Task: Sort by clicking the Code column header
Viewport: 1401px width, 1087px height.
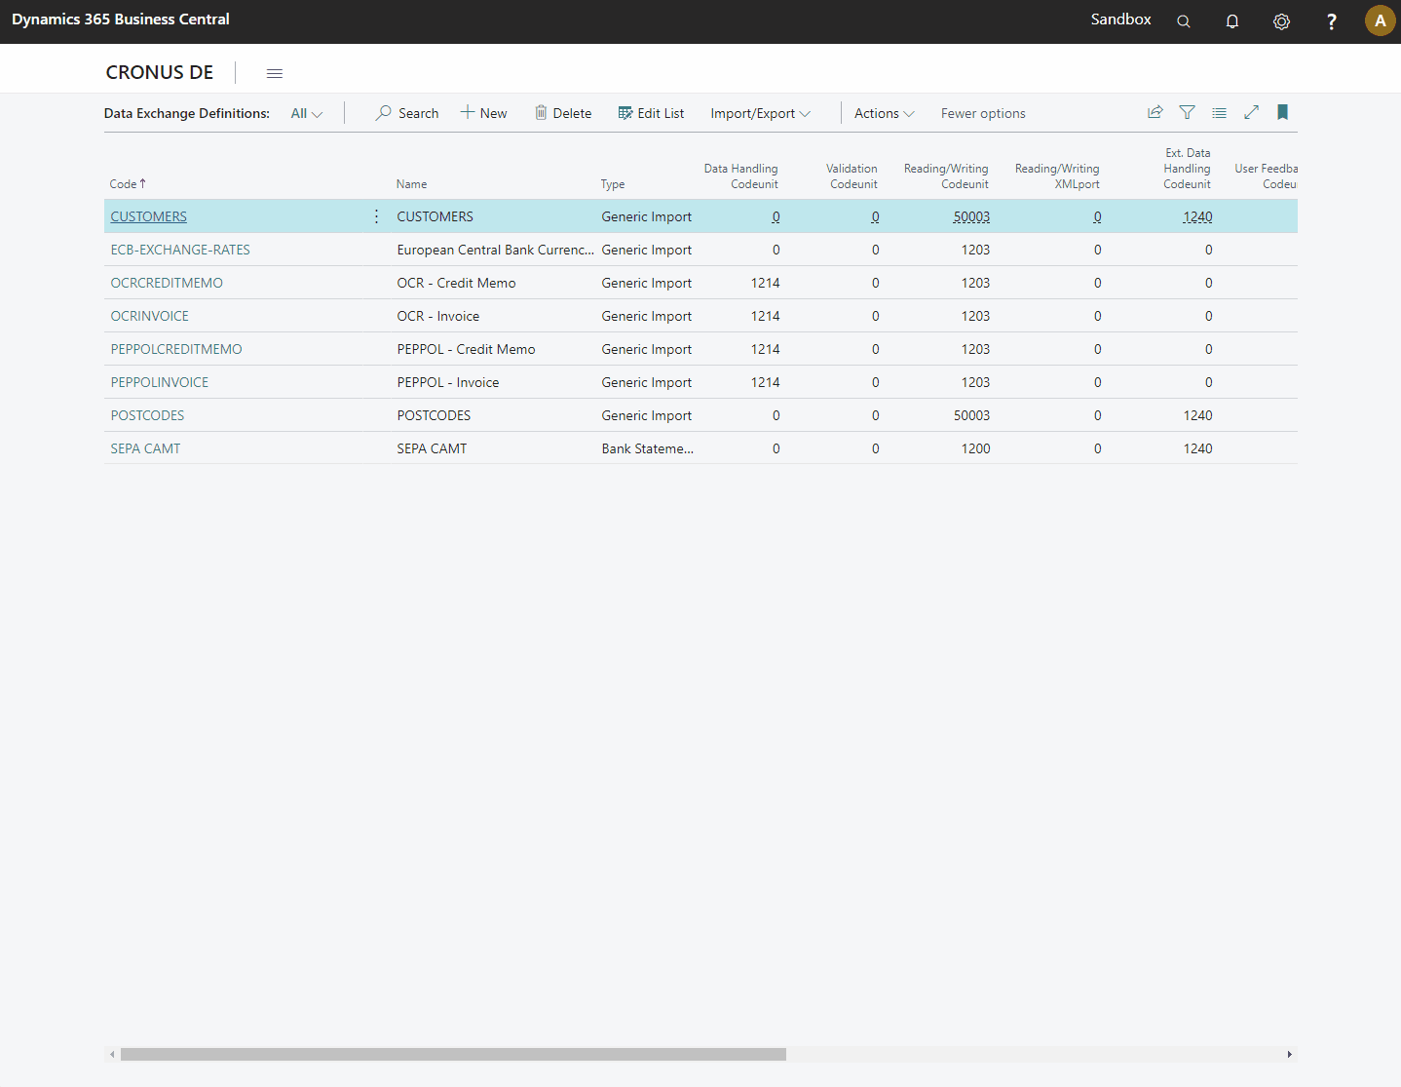Action: pos(127,183)
